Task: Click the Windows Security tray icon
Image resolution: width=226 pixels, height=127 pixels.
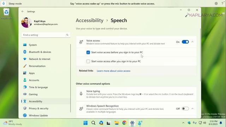Action: click(189, 123)
